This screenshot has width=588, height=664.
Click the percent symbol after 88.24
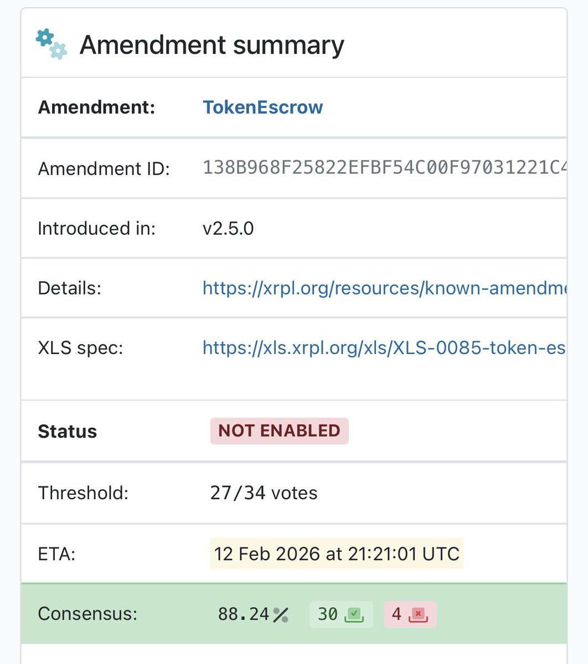280,615
